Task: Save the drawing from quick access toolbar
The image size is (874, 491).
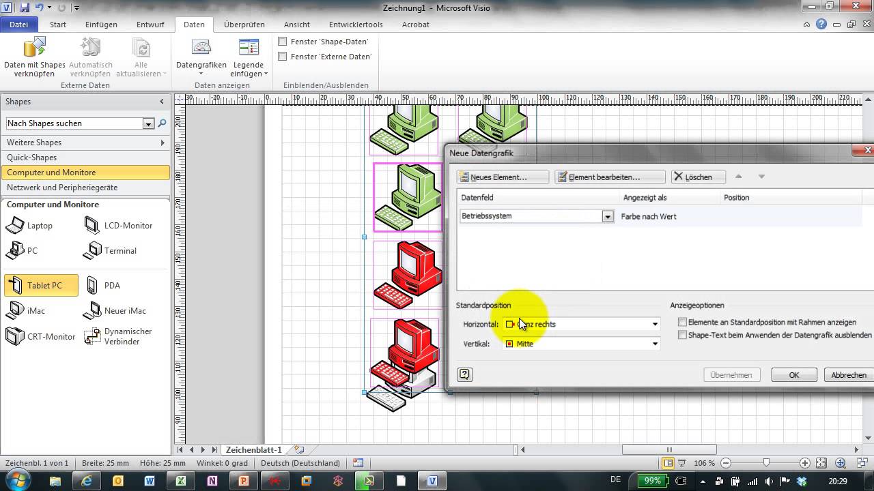Action: pos(25,8)
